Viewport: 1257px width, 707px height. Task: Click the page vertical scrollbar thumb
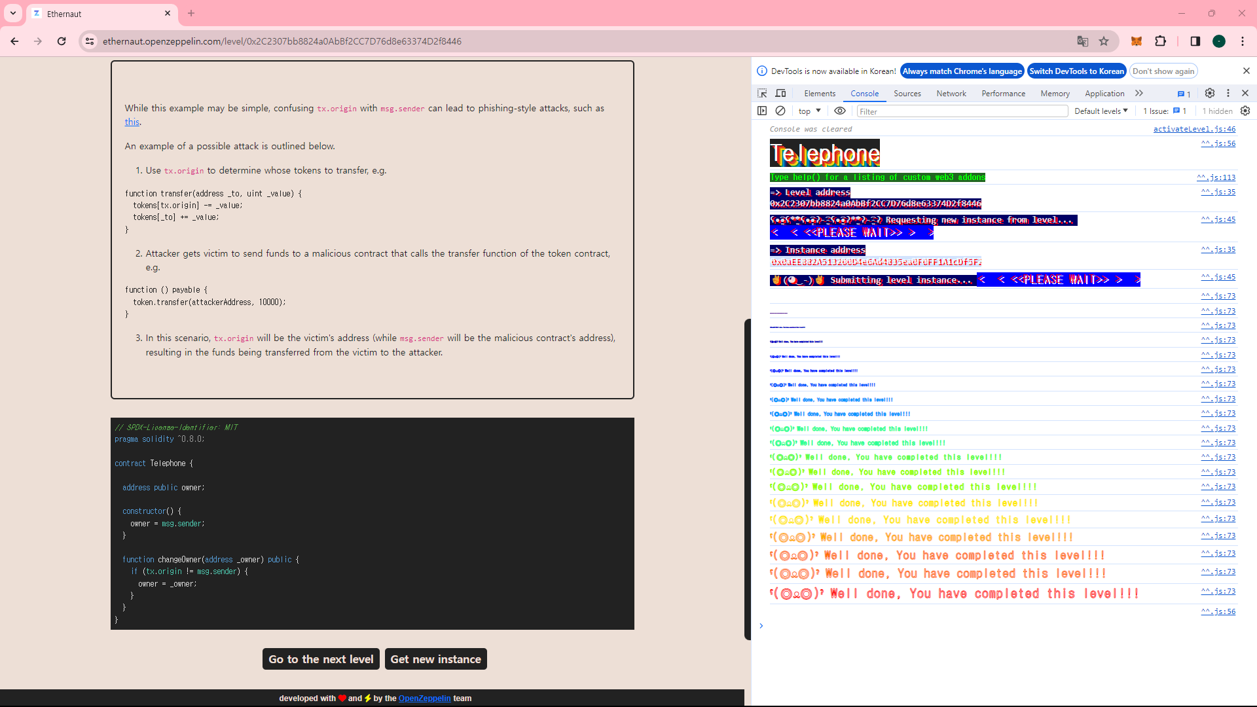click(747, 479)
